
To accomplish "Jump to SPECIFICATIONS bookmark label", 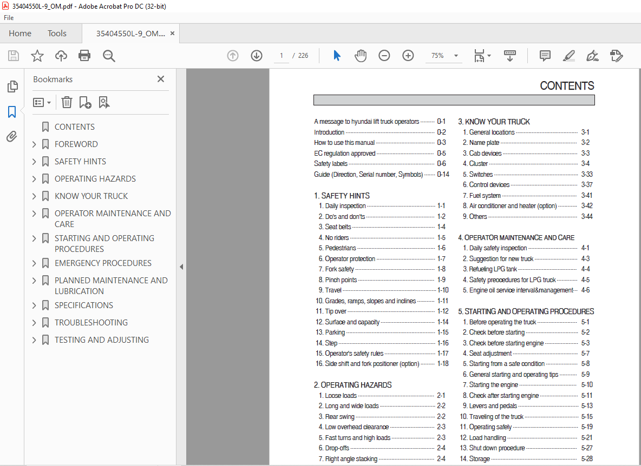I will pos(84,305).
